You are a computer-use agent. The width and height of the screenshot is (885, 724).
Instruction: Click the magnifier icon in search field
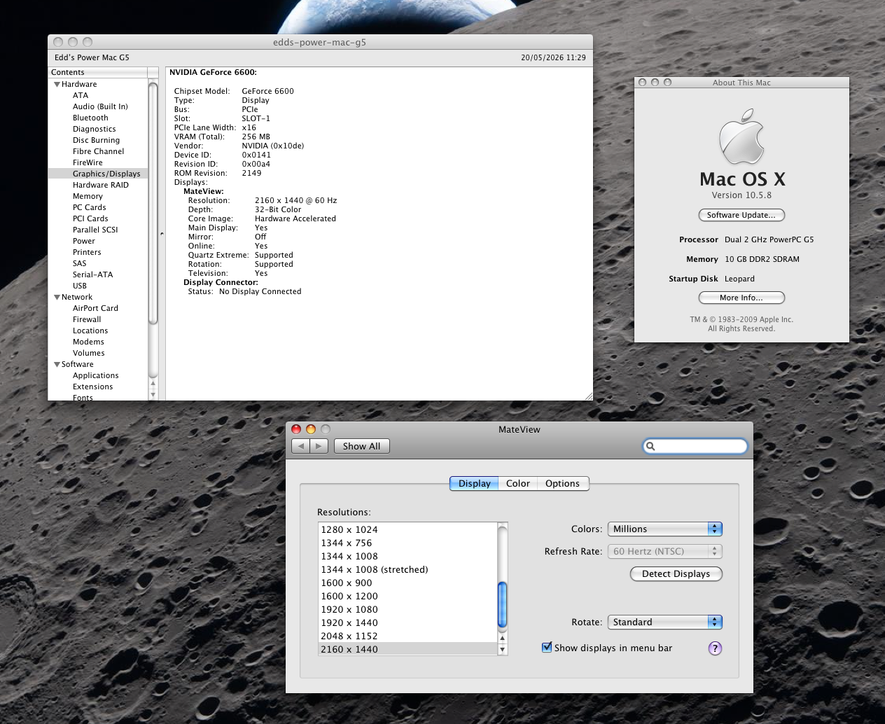[x=650, y=446]
